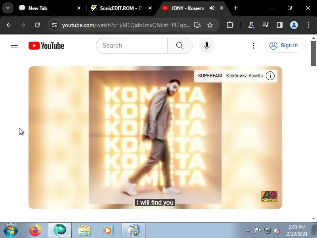Viewport: 317px width, 238px height.
Task: Install app icon in address bar
Action: (197, 25)
